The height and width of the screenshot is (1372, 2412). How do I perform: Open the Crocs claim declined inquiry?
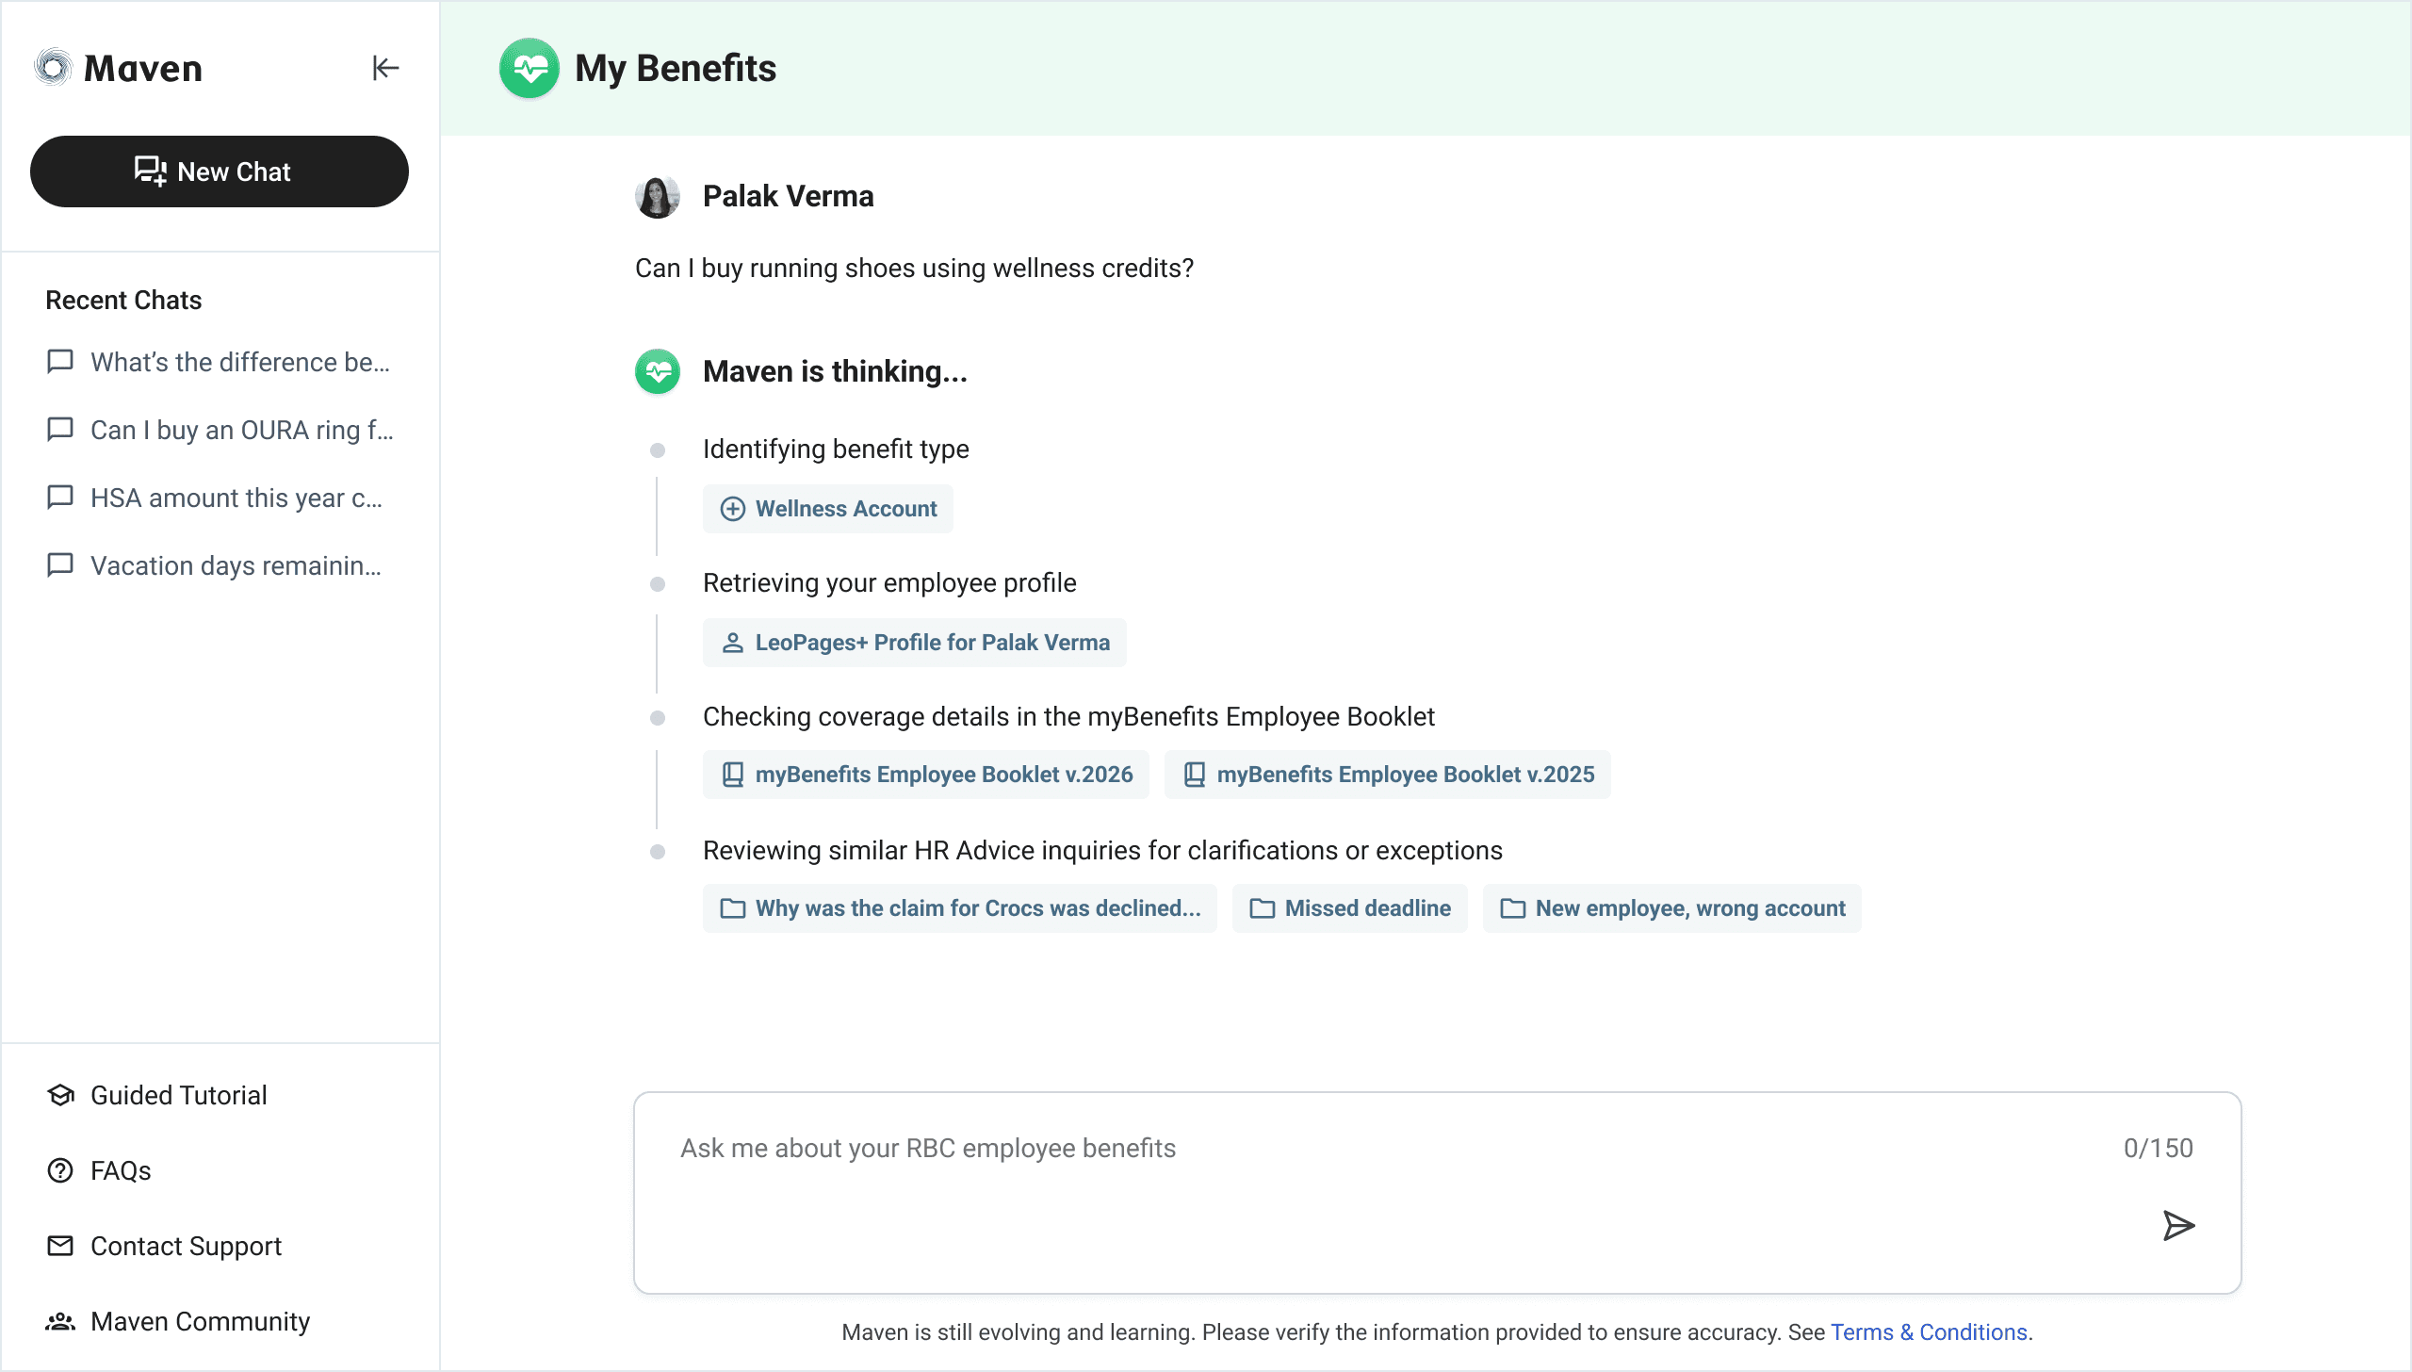click(x=960, y=908)
